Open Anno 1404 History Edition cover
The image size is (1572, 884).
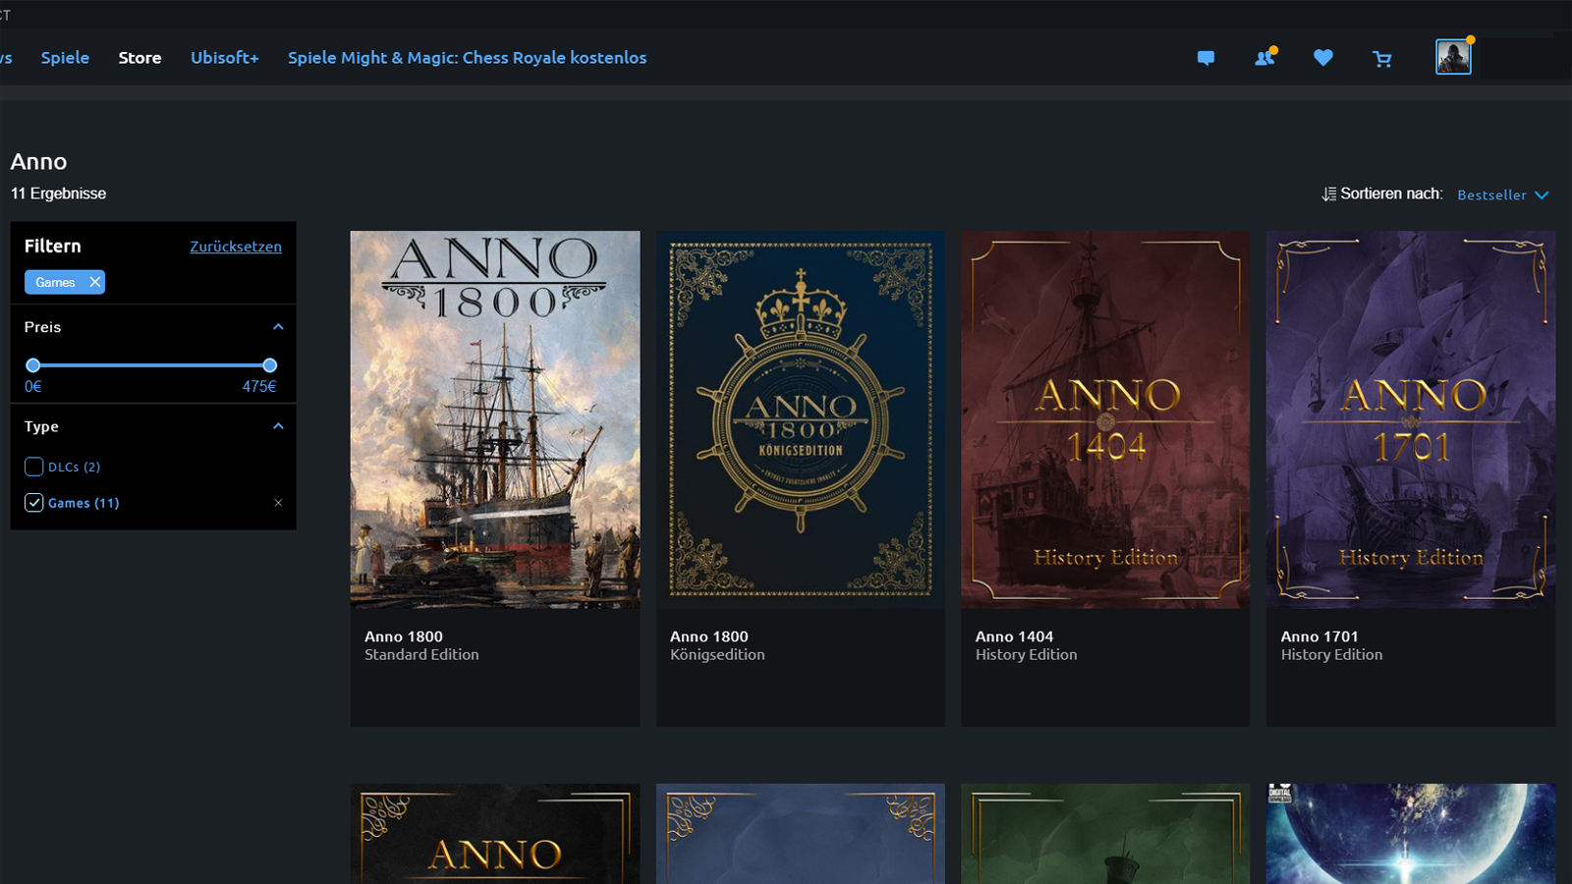(x=1105, y=419)
